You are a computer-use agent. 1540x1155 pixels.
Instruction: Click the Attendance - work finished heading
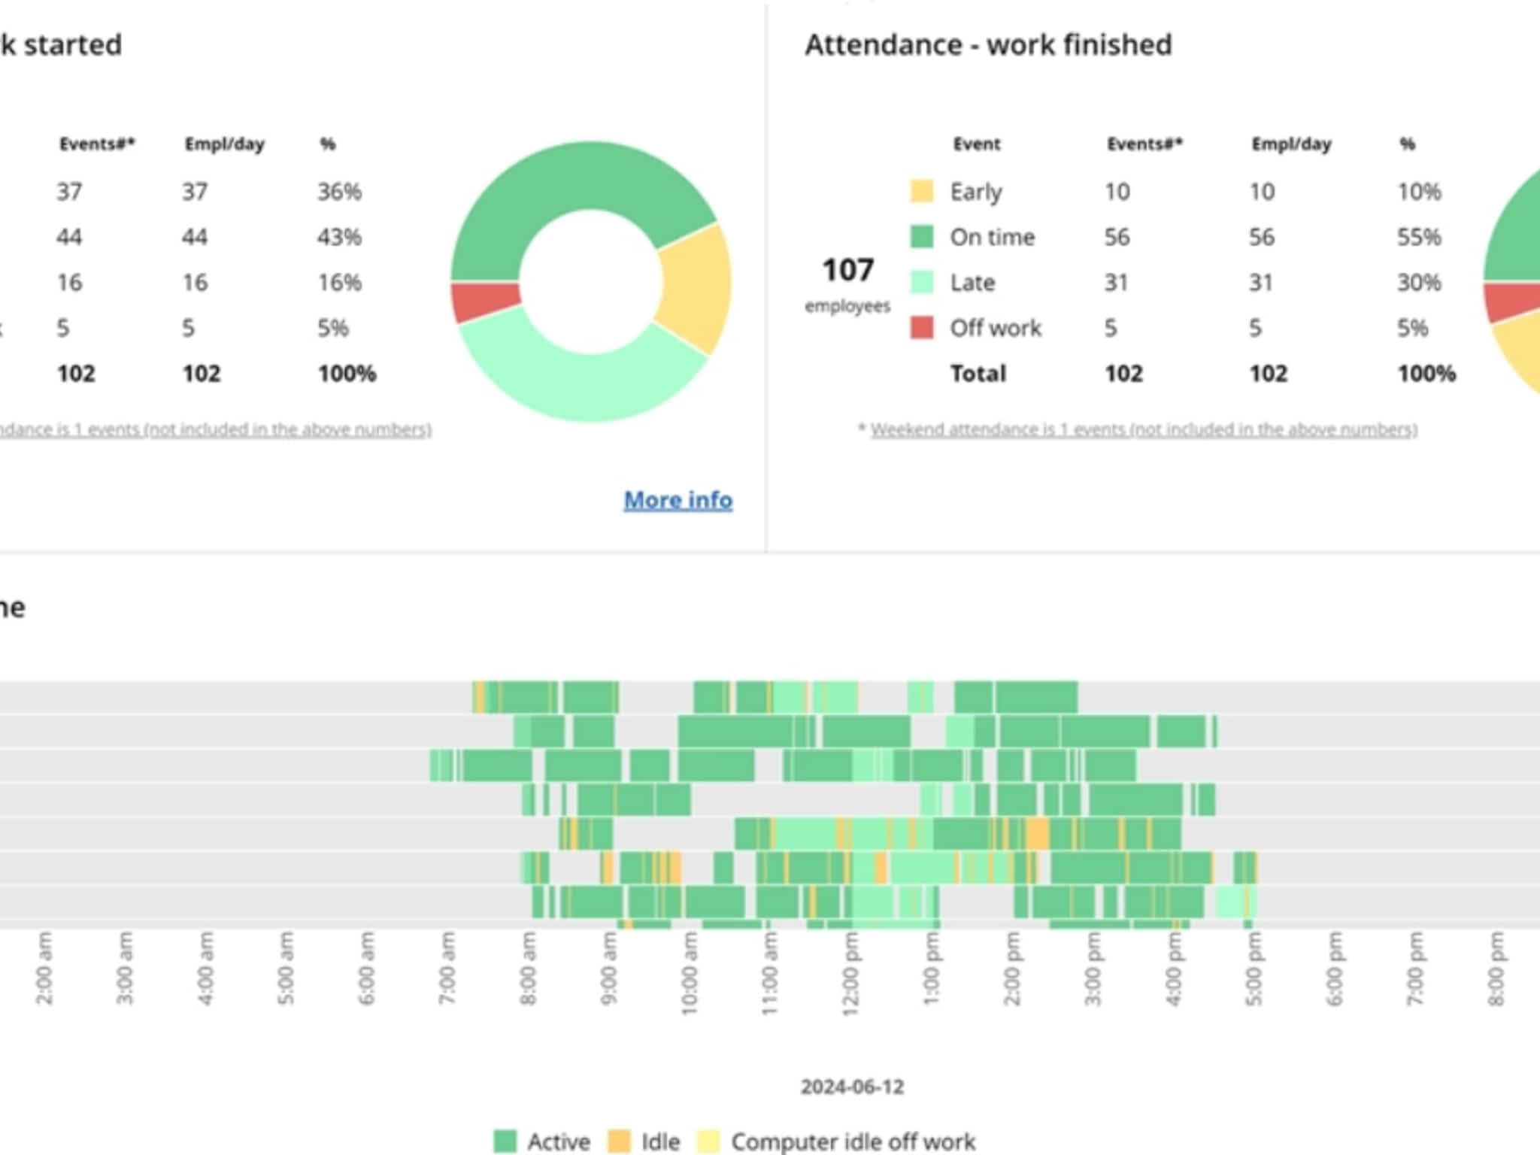coord(988,45)
